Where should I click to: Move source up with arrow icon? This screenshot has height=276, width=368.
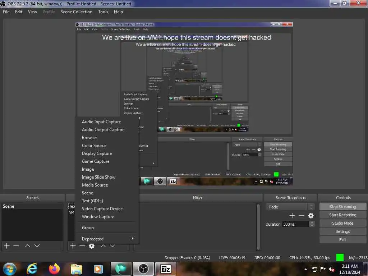point(103,246)
